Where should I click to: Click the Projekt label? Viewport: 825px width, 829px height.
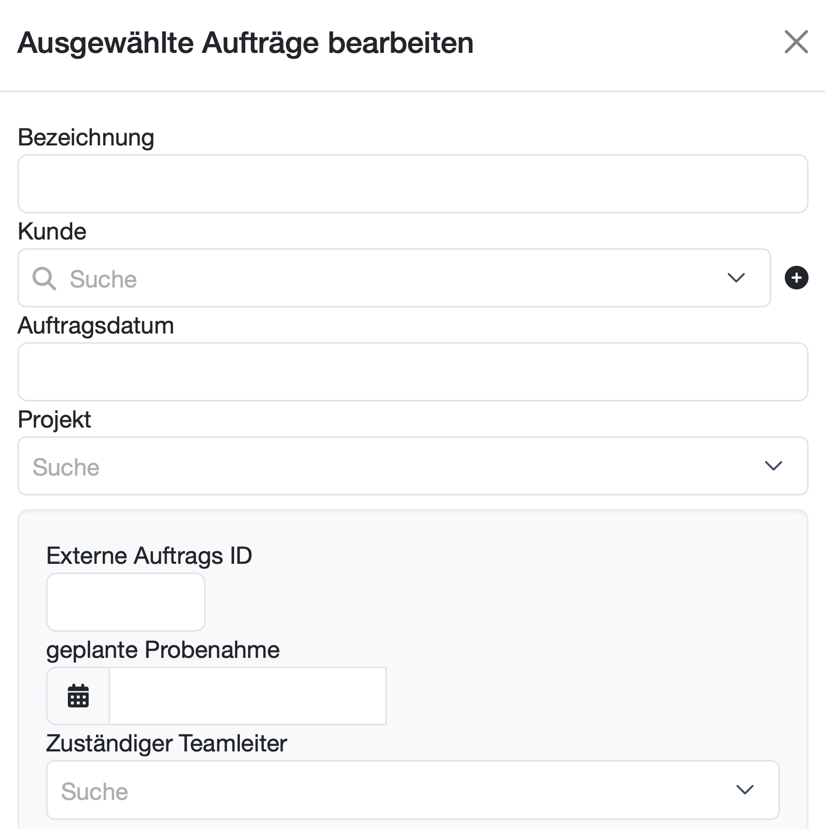54,419
